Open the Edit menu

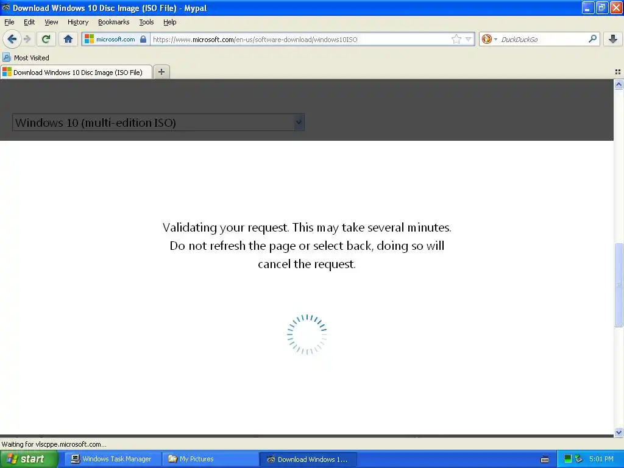[x=29, y=22]
